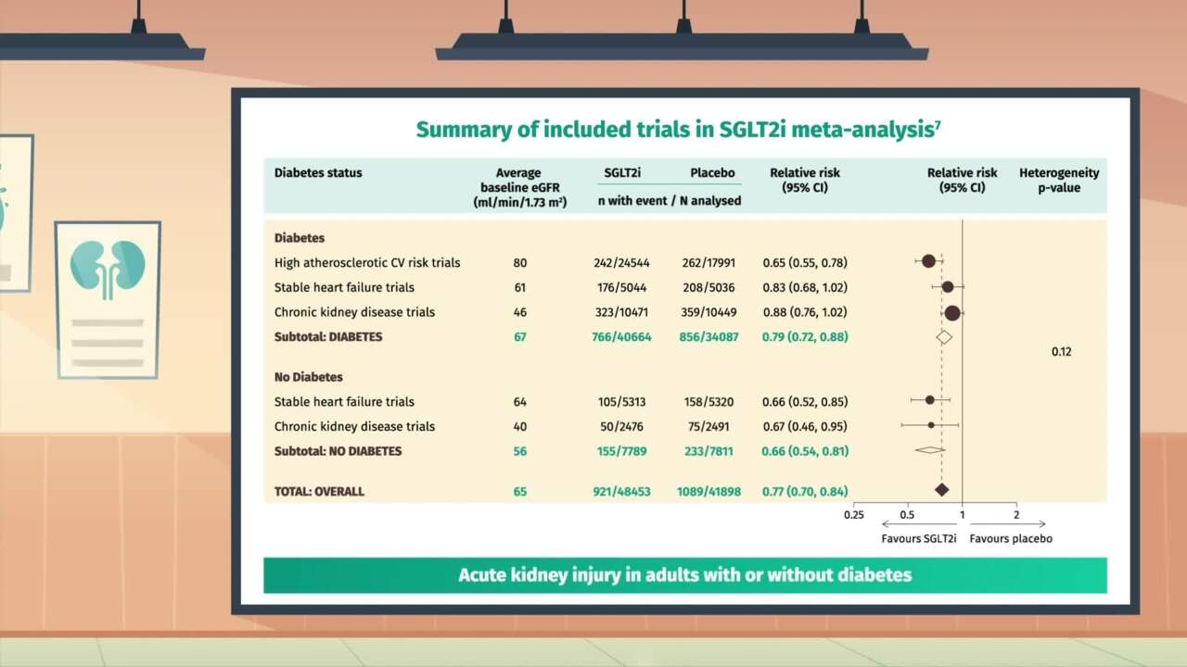Viewport: 1187px width, 667px height.
Task: Click the 0.25 tick label on the axis
Action: [x=853, y=514]
